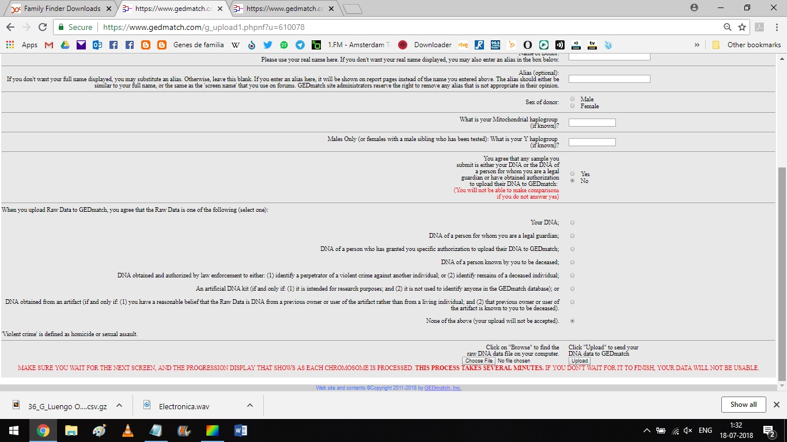The image size is (787, 442).
Task: Expand the bookmarks bar overflow chevron
Action: tap(697, 45)
